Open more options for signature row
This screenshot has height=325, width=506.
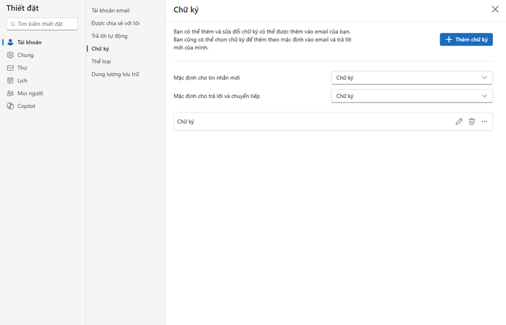tap(484, 121)
